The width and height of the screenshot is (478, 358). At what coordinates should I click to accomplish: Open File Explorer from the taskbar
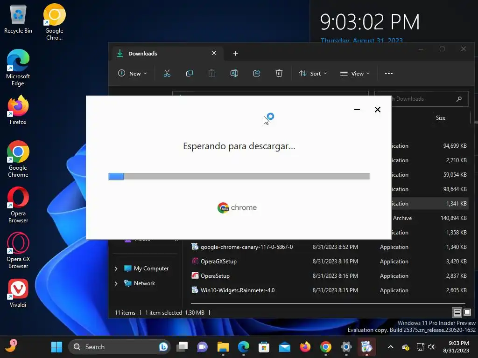223,347
